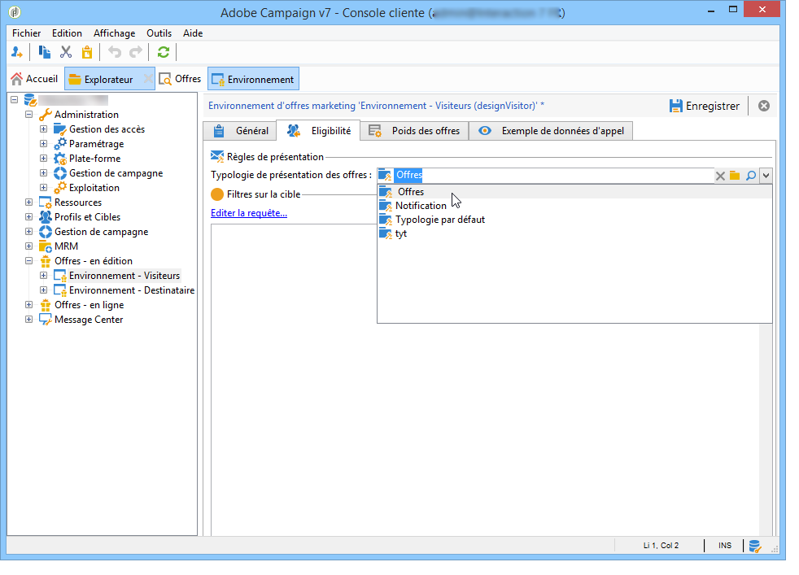Viewport: 799px width, 575px height.
Task: Click the INS status bar indicator
Action: (x=725, y=546)
